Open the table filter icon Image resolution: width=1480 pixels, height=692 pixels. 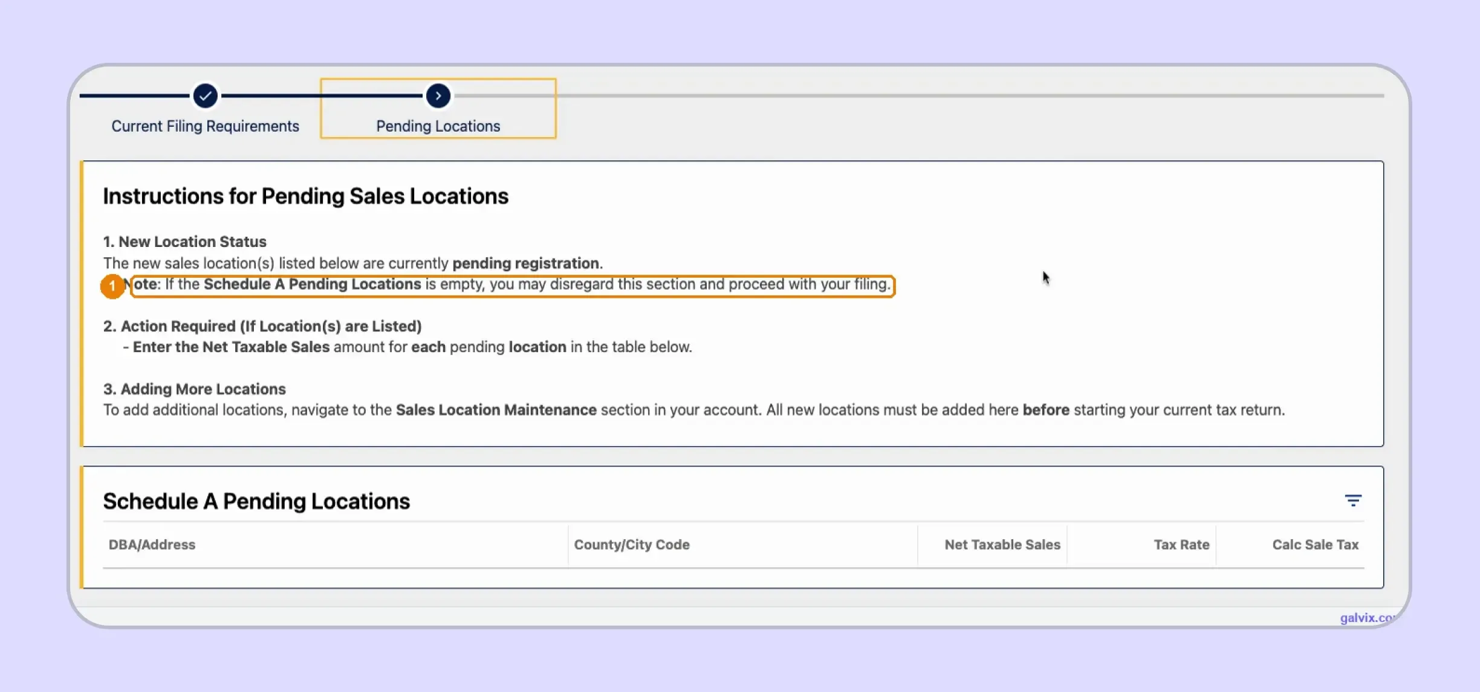click(x=1353, y=501)
